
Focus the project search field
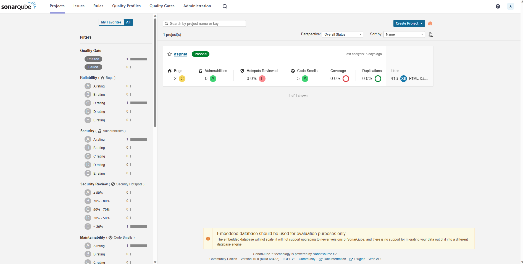click(204, 23)
